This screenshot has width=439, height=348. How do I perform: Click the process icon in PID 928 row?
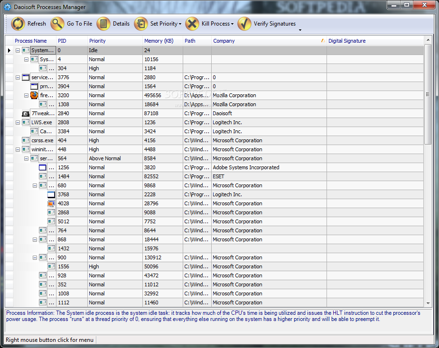tap(43, 275)
